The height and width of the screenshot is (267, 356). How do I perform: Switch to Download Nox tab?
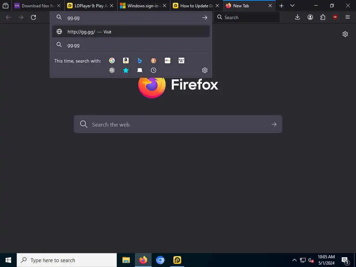(x=38, y=6)
